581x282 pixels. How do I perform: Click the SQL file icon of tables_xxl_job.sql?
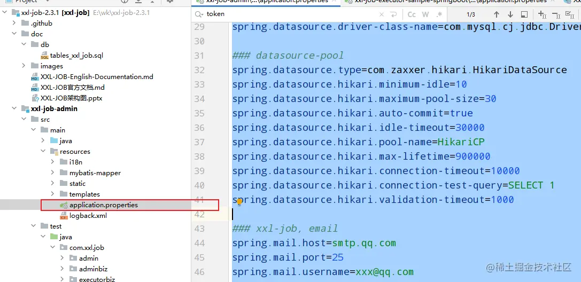click(x=44, y=56)
